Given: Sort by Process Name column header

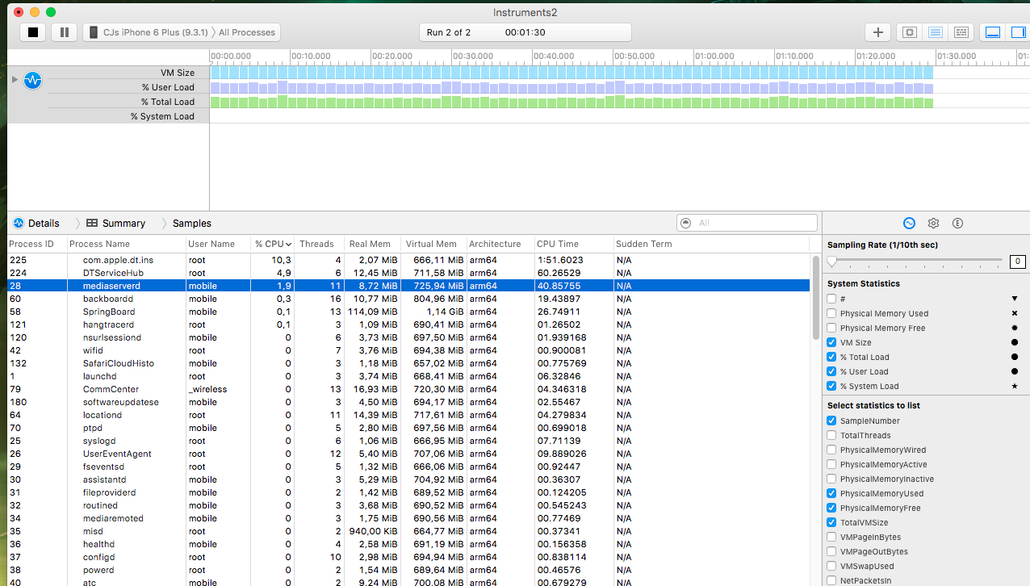Looking at the screenshot, I should 127,244.
